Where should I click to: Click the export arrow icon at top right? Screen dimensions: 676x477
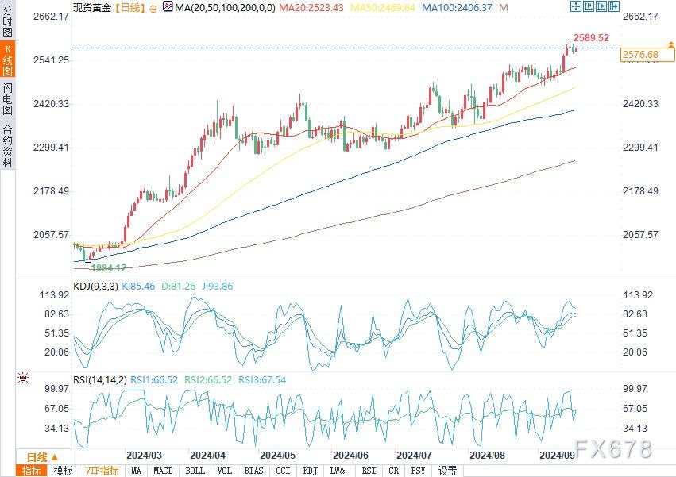pyautogui.click(x=614, y=6)
